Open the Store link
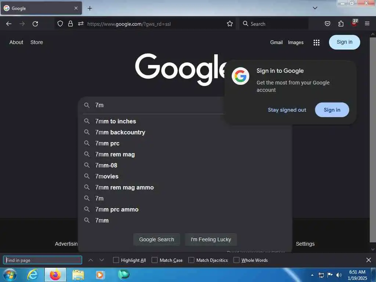 pyautogui.click(x=37, y=42)
